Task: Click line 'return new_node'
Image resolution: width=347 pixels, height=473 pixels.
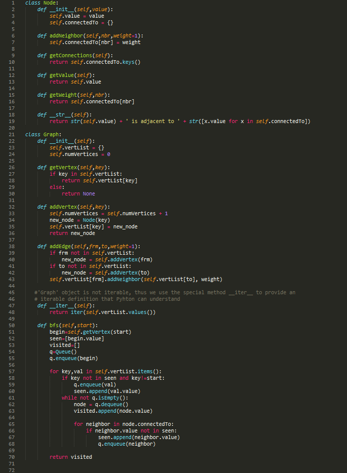Action: click(72, 233)
